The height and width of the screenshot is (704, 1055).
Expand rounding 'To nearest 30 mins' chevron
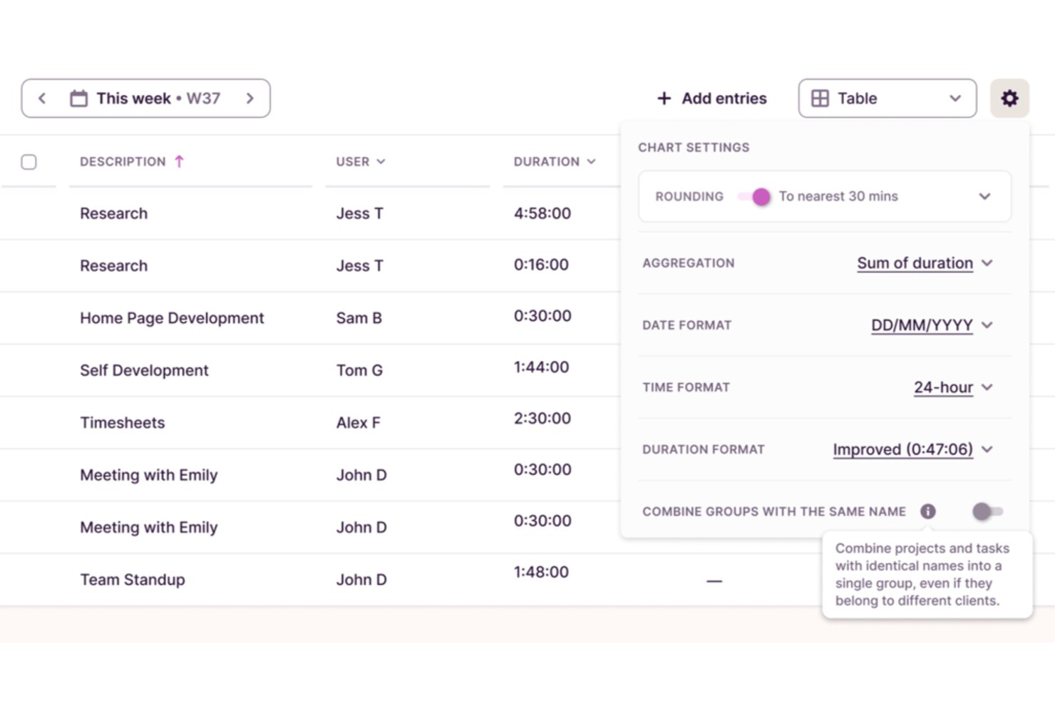point(984,196)
